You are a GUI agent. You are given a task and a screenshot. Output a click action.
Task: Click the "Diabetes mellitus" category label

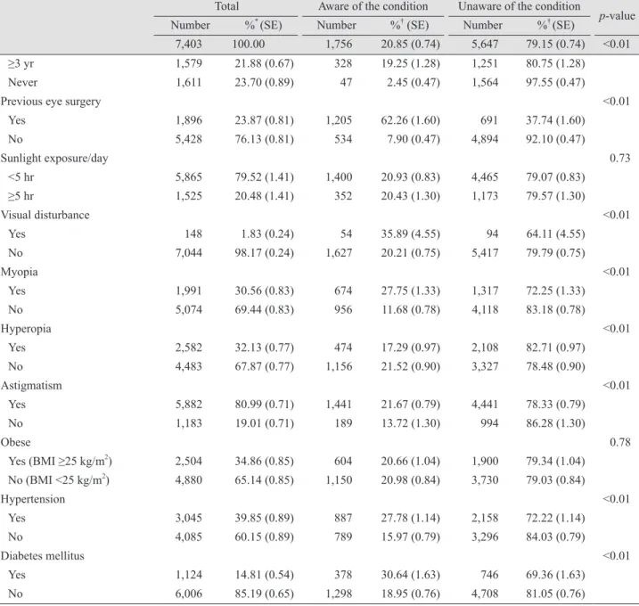point(43,556)
